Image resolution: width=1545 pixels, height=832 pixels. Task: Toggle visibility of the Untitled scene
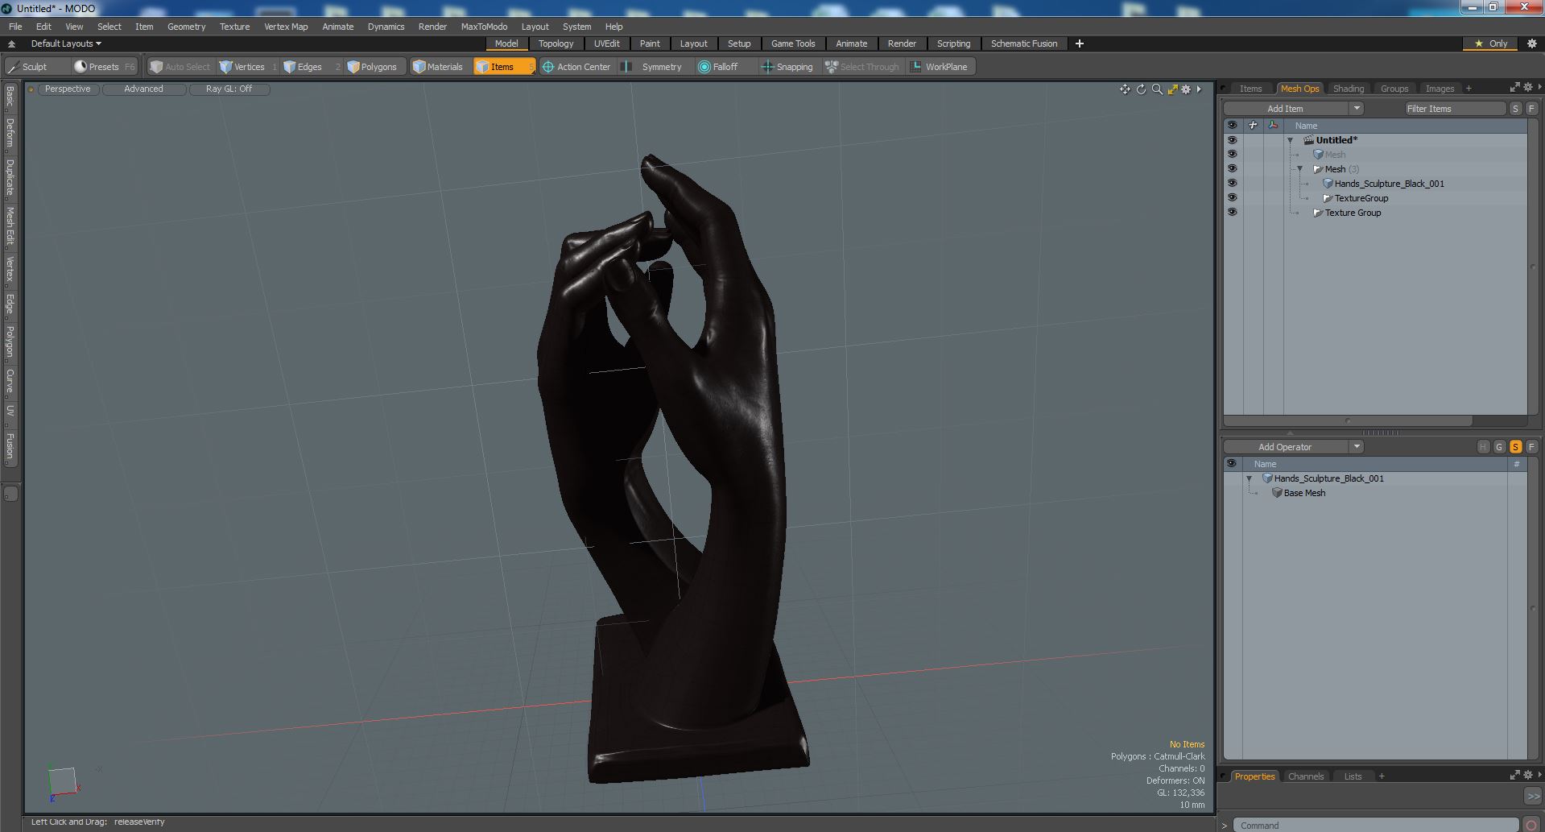pyautogui.click(x=1232, y=140)
